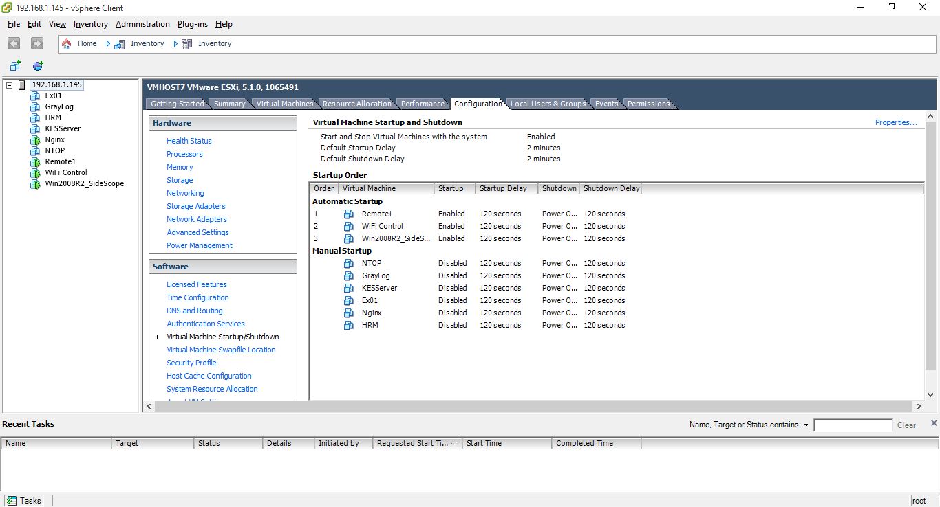
Task: Click the Tasks icon in status bar
Action: pos(12,500)
